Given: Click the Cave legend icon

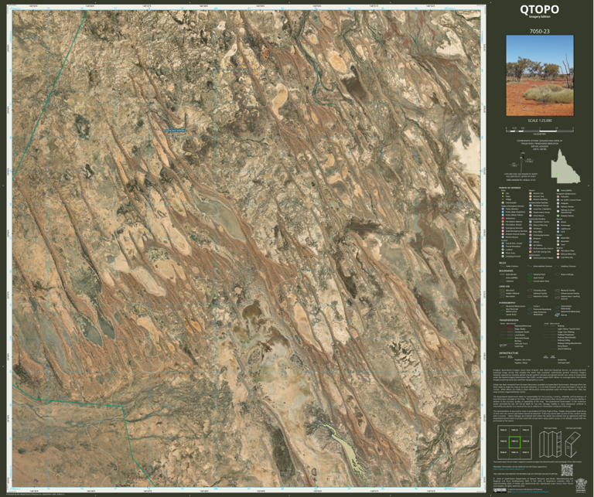Looking at the screenshot, I should (558, 244).
